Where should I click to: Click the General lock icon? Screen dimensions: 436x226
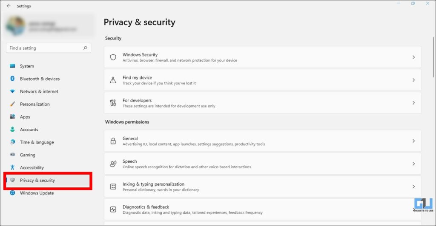(x=113, y=141)
